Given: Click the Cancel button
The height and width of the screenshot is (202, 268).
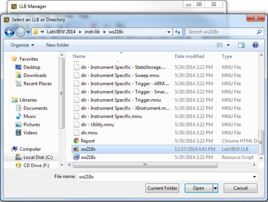Looking at the screenshot, I should [240, 188].
